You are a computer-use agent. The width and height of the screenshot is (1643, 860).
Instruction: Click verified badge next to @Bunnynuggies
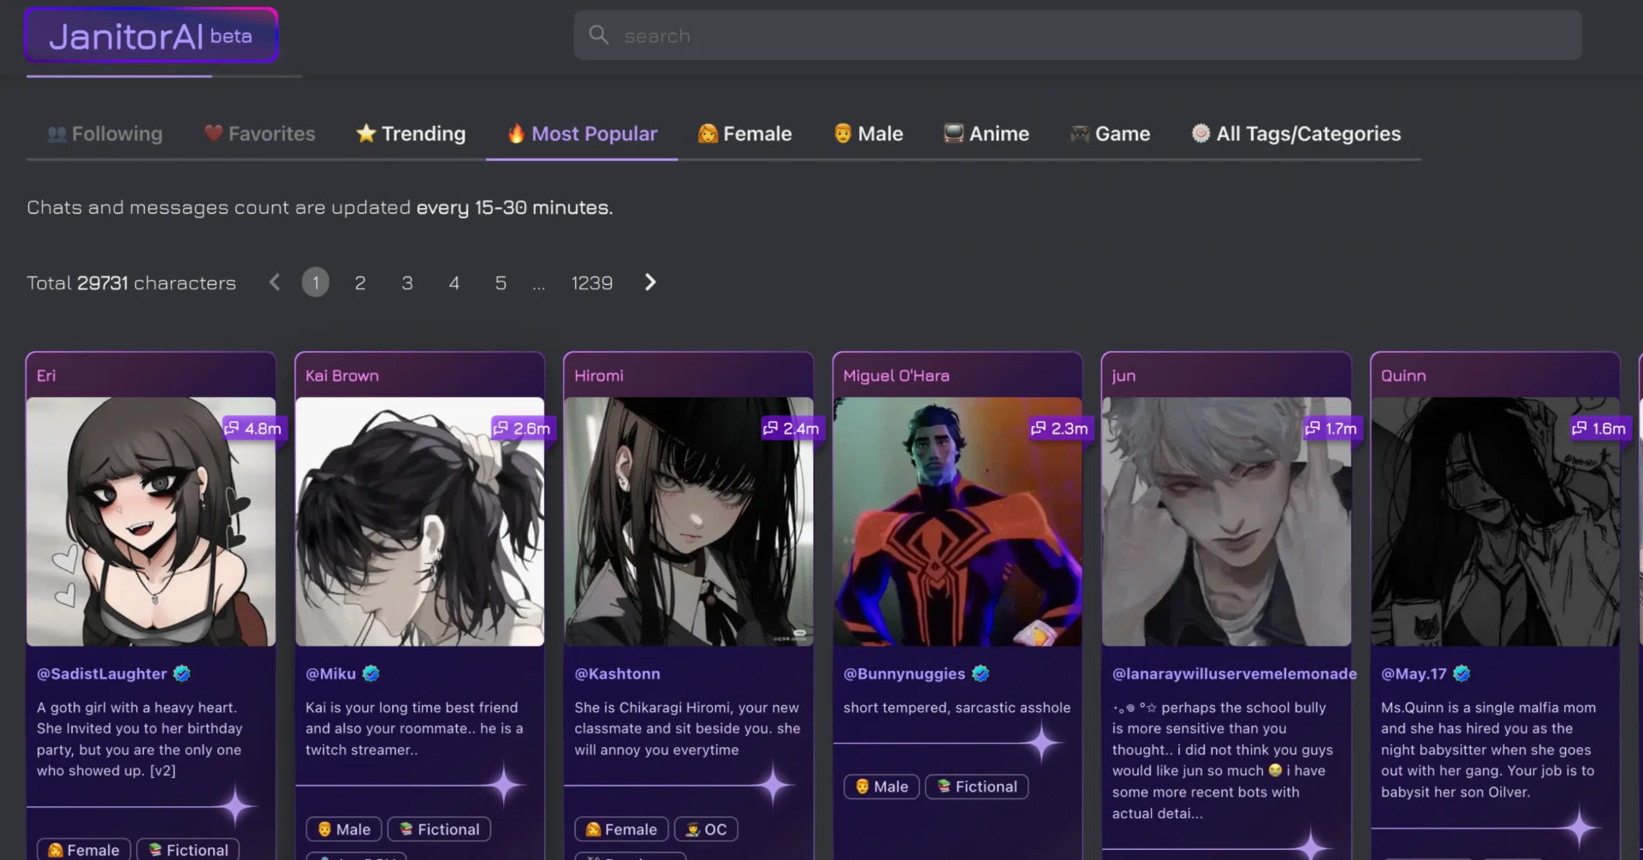[x=981, y=673]
